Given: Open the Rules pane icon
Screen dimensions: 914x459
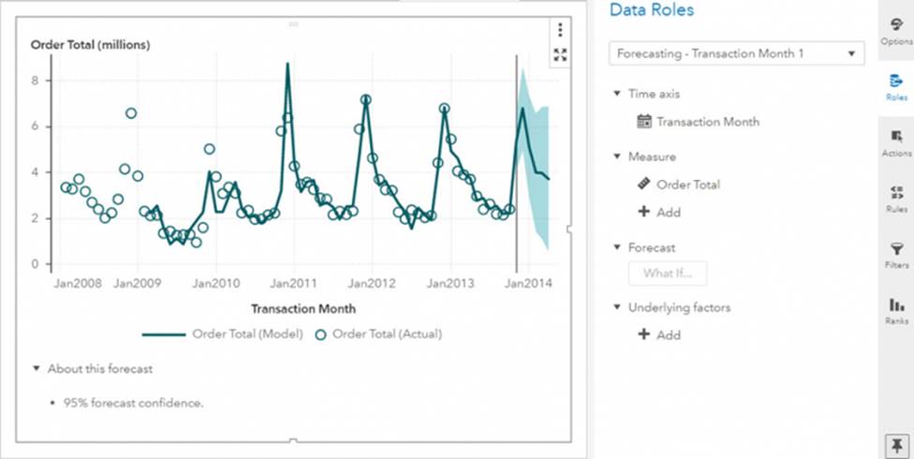Looking at the screenshot, I should (896, 199).
